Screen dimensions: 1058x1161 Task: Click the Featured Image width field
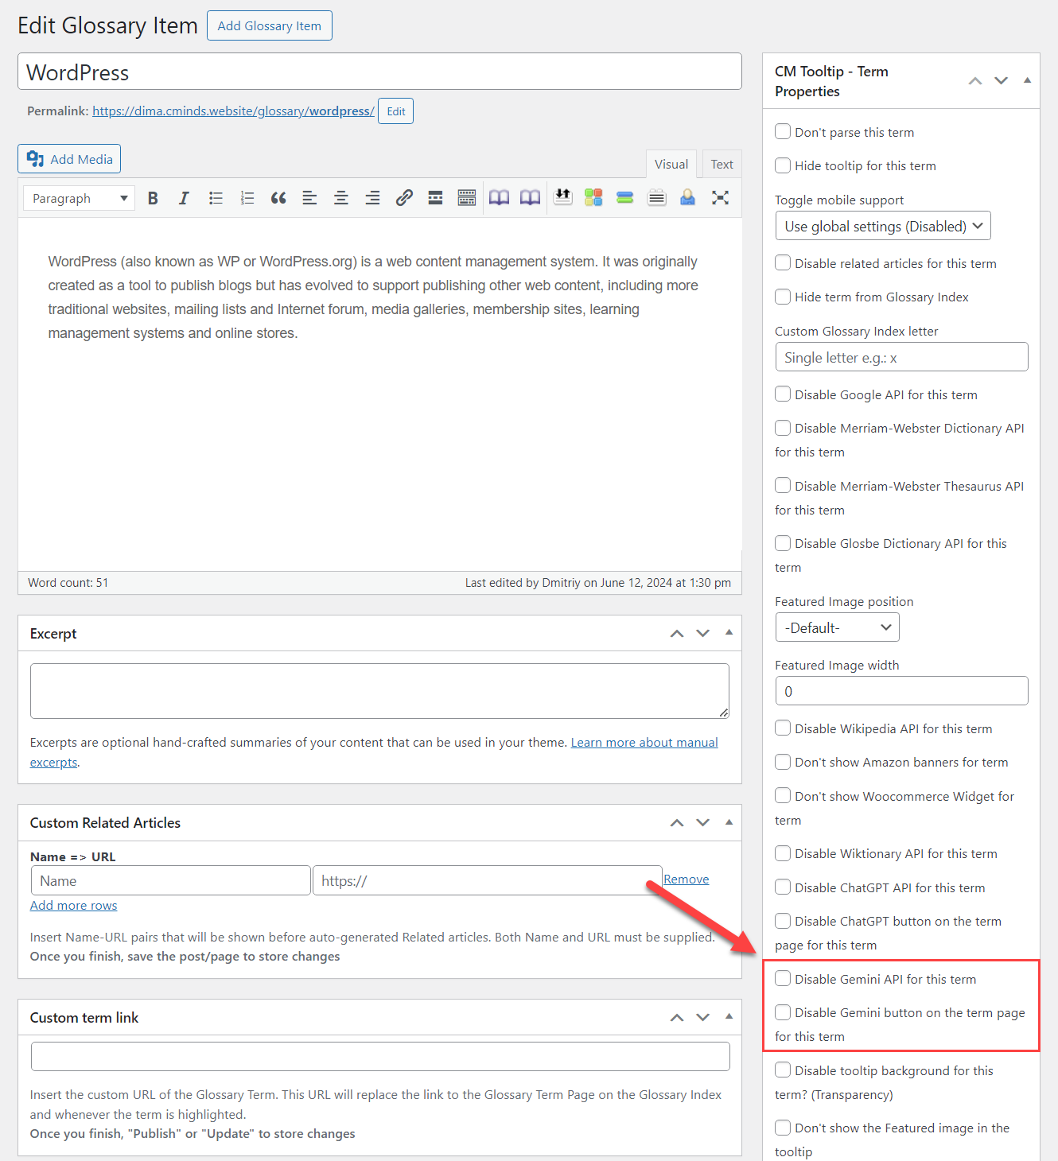click(x=901, y=691)
